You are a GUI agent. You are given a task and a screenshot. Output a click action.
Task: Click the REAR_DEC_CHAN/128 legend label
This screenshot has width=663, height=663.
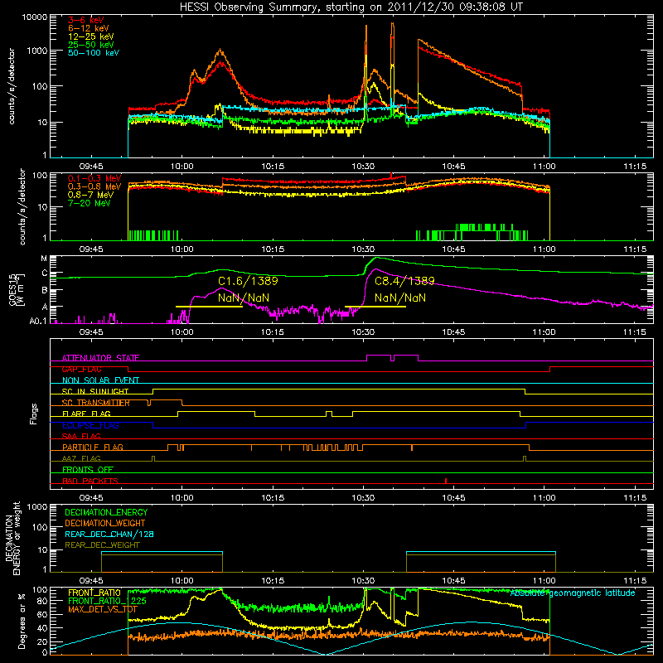[x=109, y=534]
